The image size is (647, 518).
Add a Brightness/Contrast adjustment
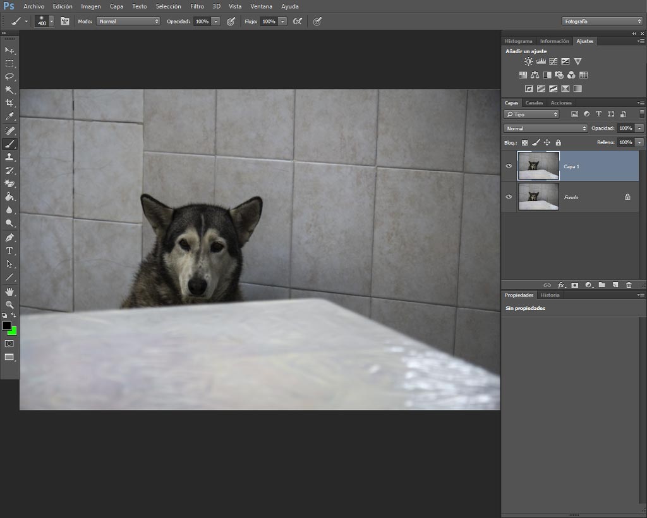pos(529,61)
